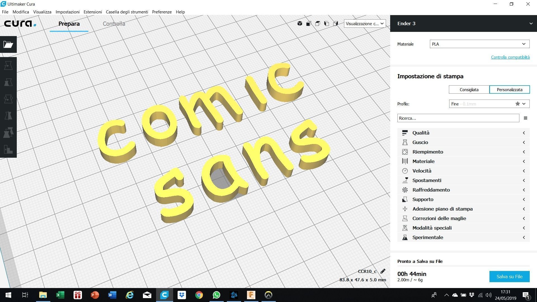Open the Preferenze menu
The width and height of the screenshot is (537, 302).
[x=162, y=12]
